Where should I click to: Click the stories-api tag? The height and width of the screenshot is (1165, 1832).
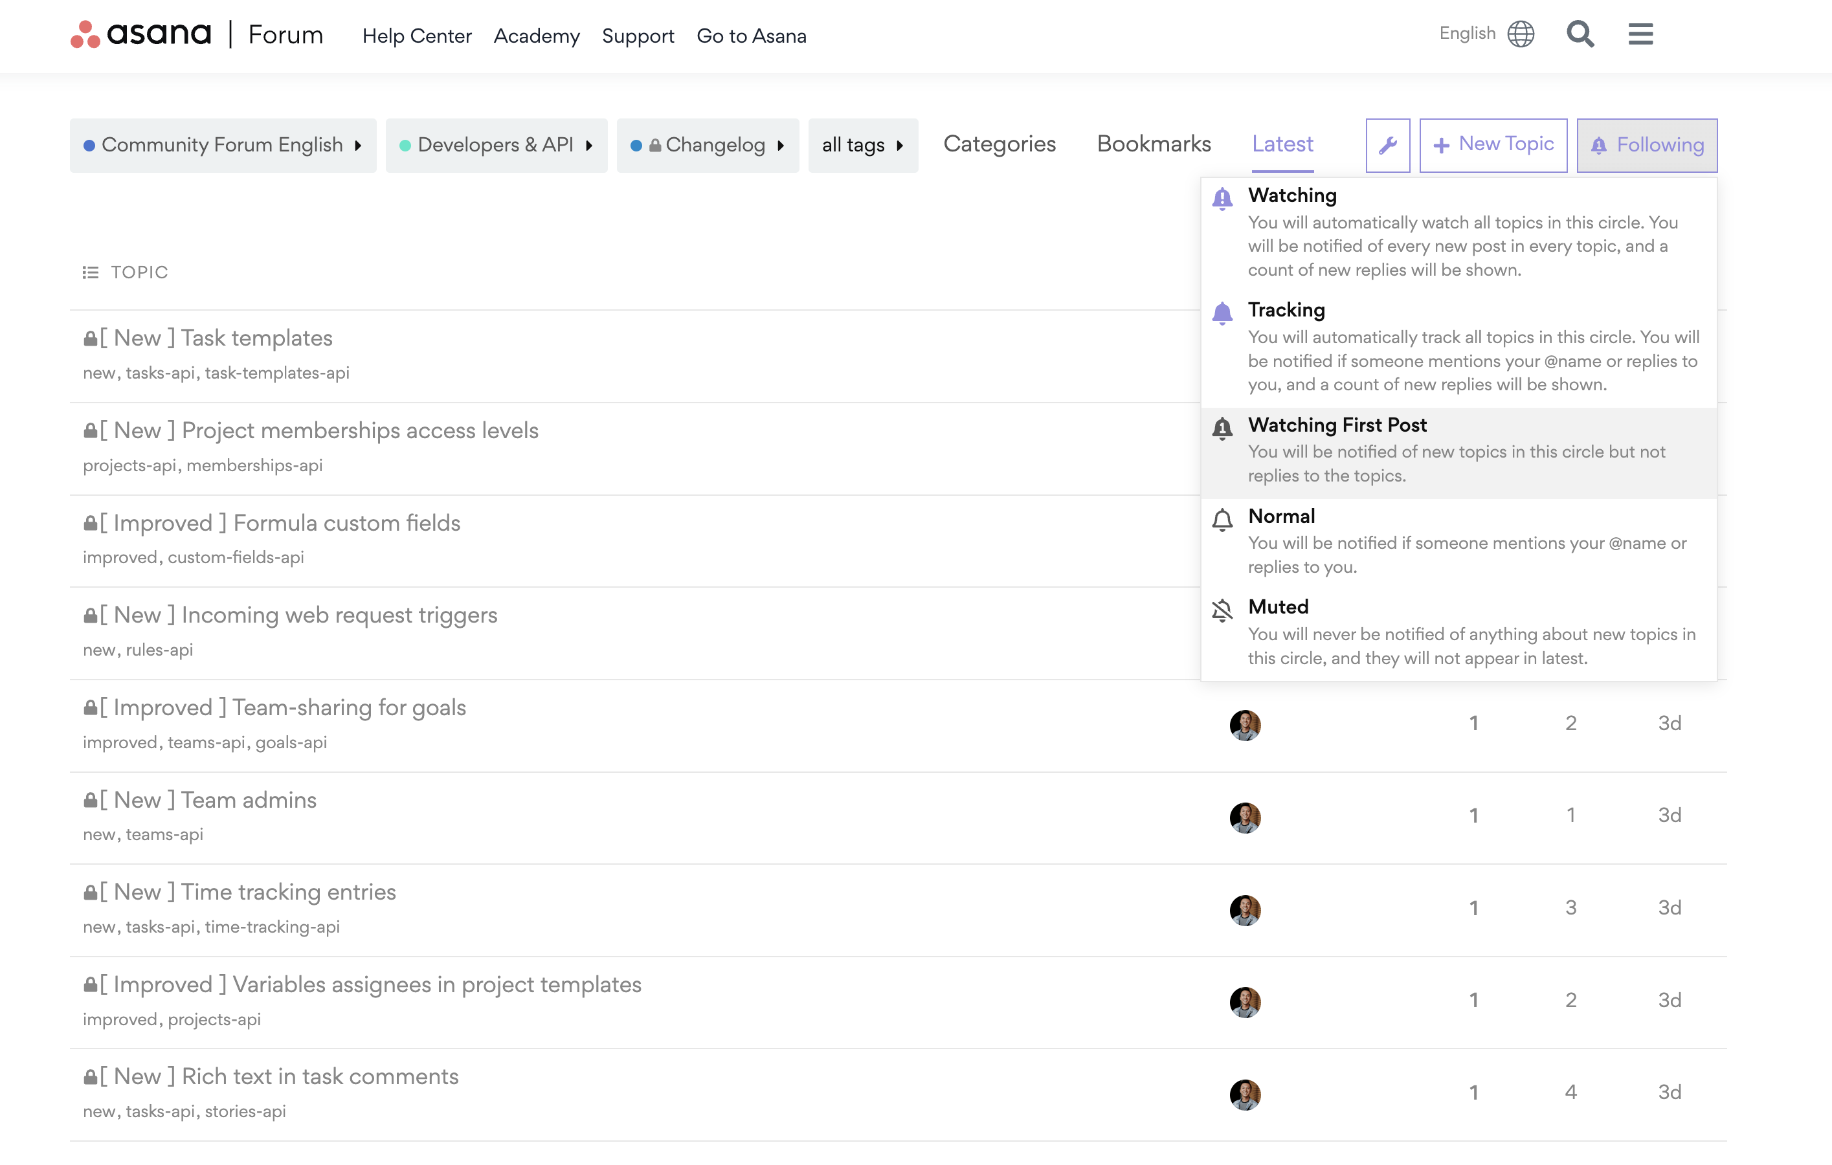tap(245, 1112)
